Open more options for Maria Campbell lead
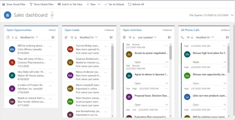This screenshot has height=120, width=235. point(106,86)
